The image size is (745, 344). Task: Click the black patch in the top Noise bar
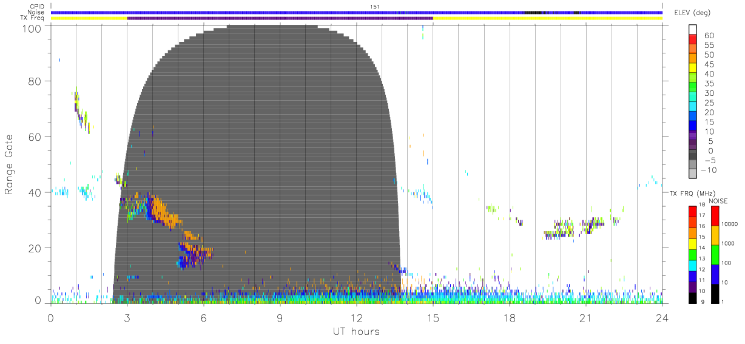(533, 12)
